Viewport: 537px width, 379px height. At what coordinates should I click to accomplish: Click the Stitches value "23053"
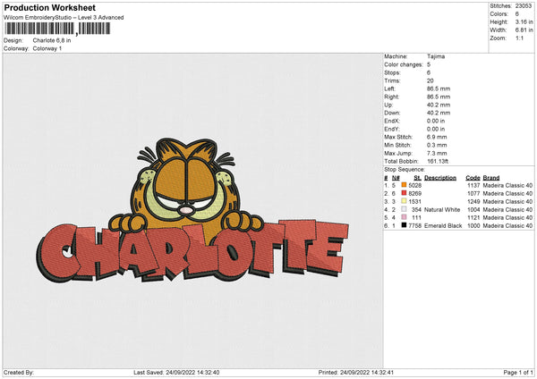coord(524,6)
